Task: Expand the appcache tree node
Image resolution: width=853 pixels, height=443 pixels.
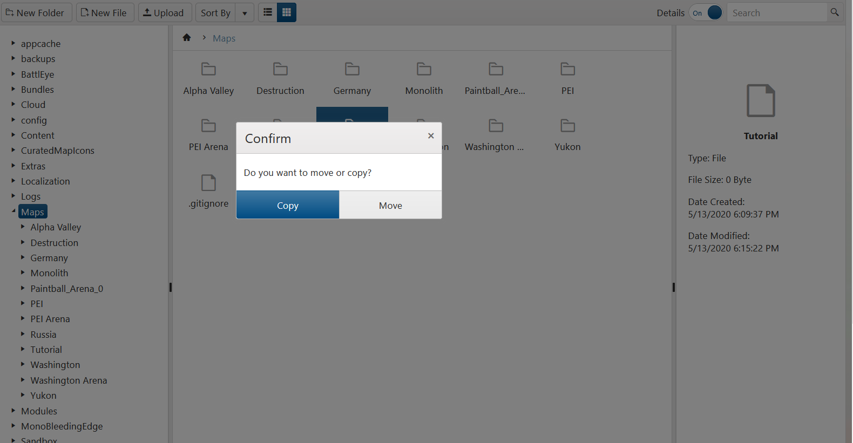Action: point(13,43)
